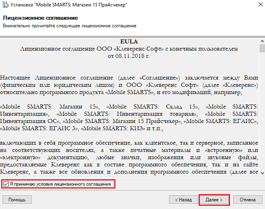Image resolution: width=265 pixels, height=209 pixels.
Task: Cancel the installation with the Отмена button
Action: coord(248,200)
